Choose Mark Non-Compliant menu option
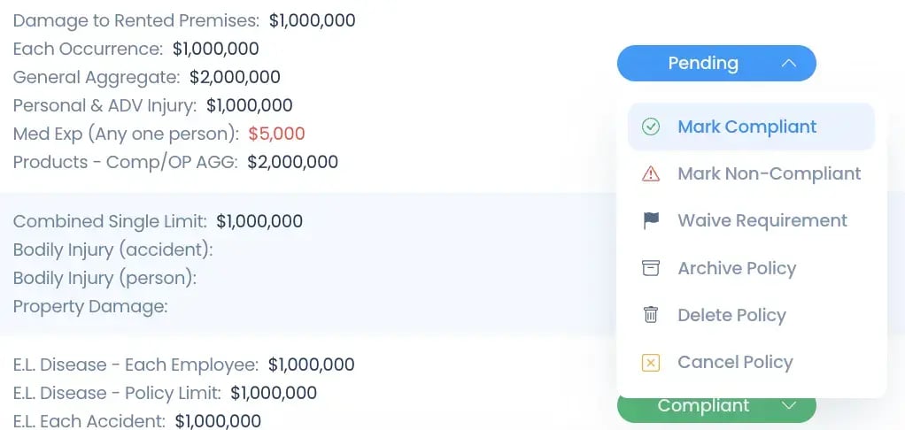905x430 pixels. click(769, 174)
